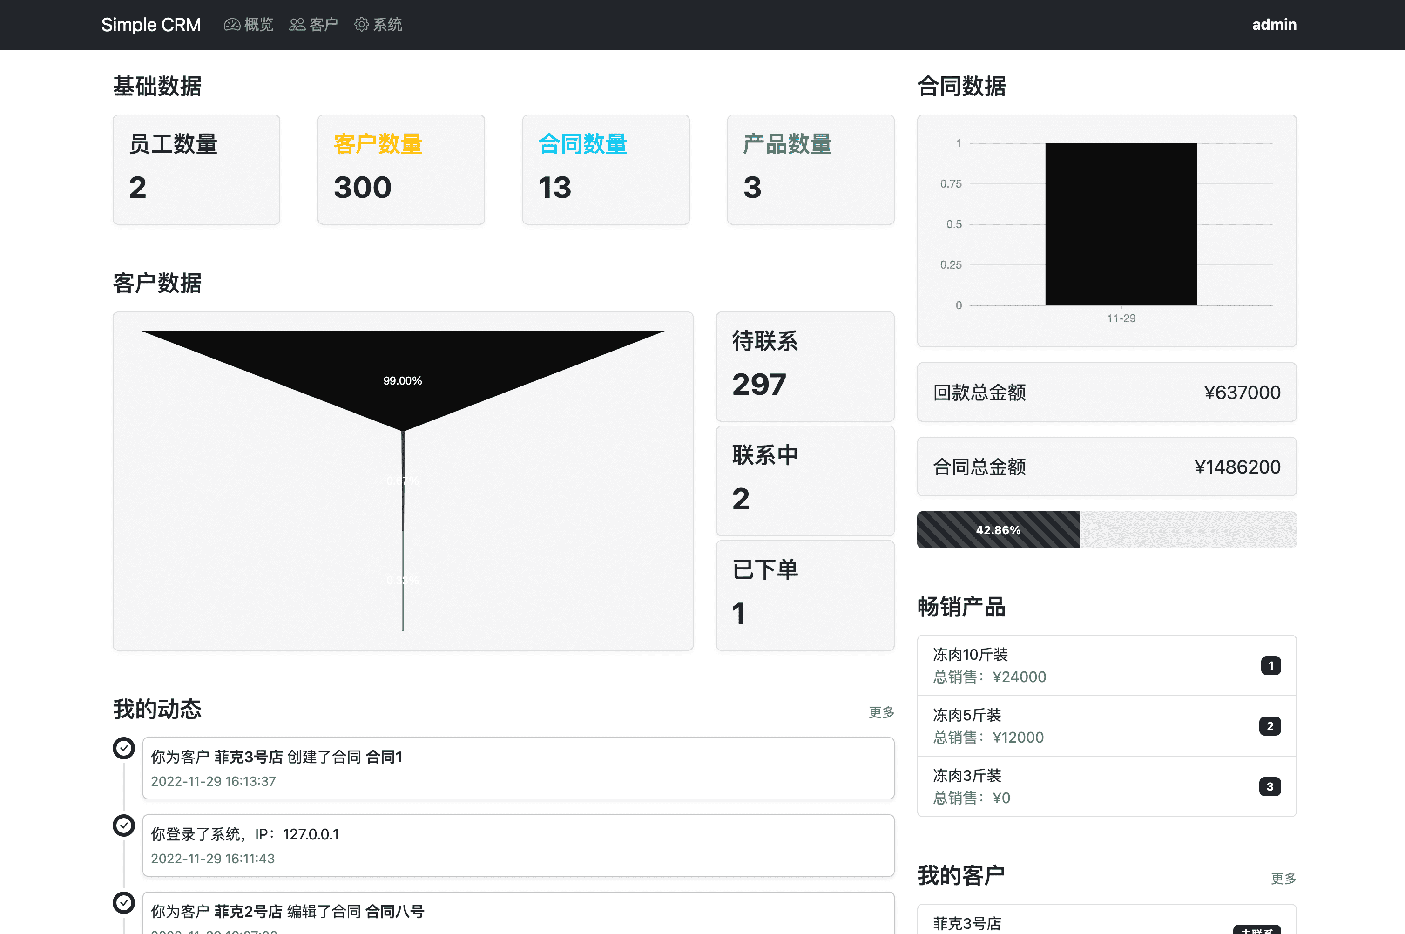
Task: Click the Simple CRM brand link
Action: point(151,24)
